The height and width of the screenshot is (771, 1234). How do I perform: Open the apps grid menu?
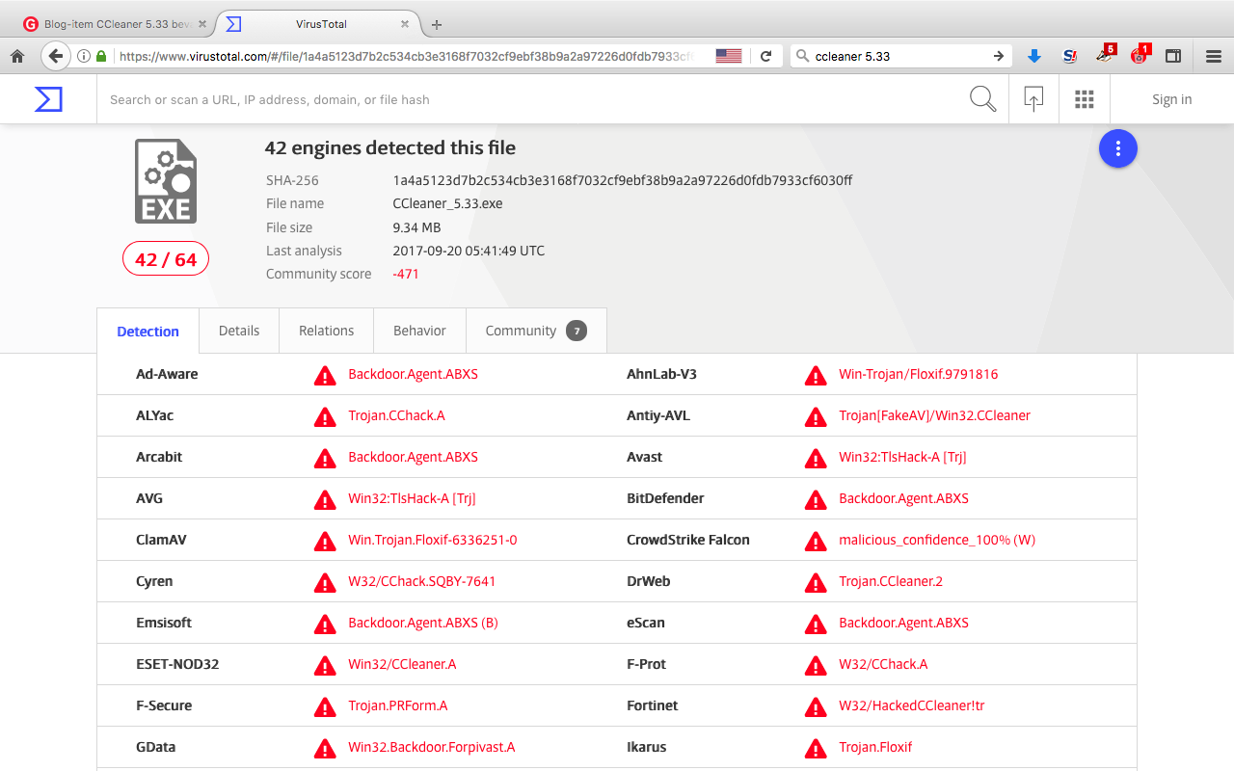pyautogui.click(x=1084, y=99)
